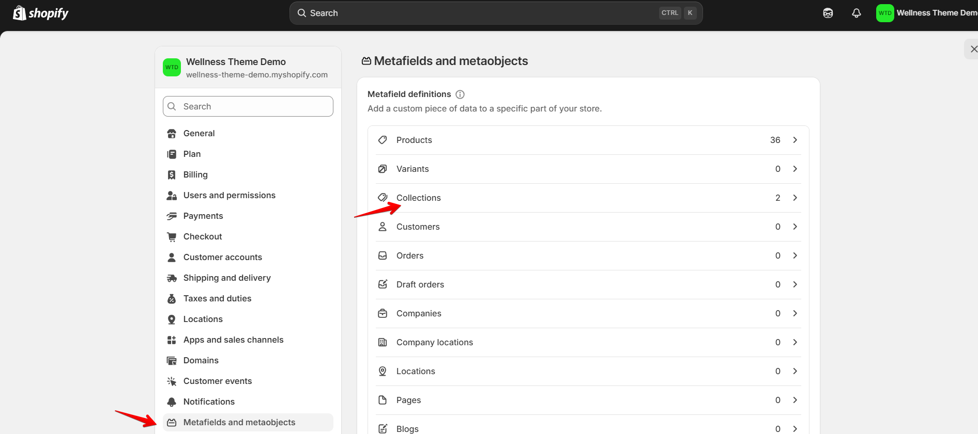Open notifications bell icon
Viewport: 978px width, 434px height.
pos(857,13)
